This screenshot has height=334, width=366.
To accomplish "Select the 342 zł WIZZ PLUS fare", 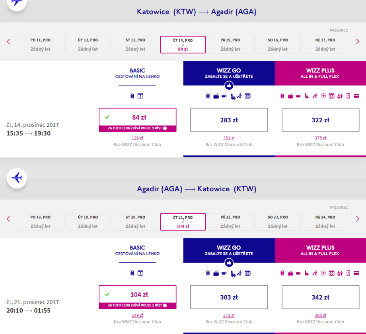I will click(x=320, y=297).
